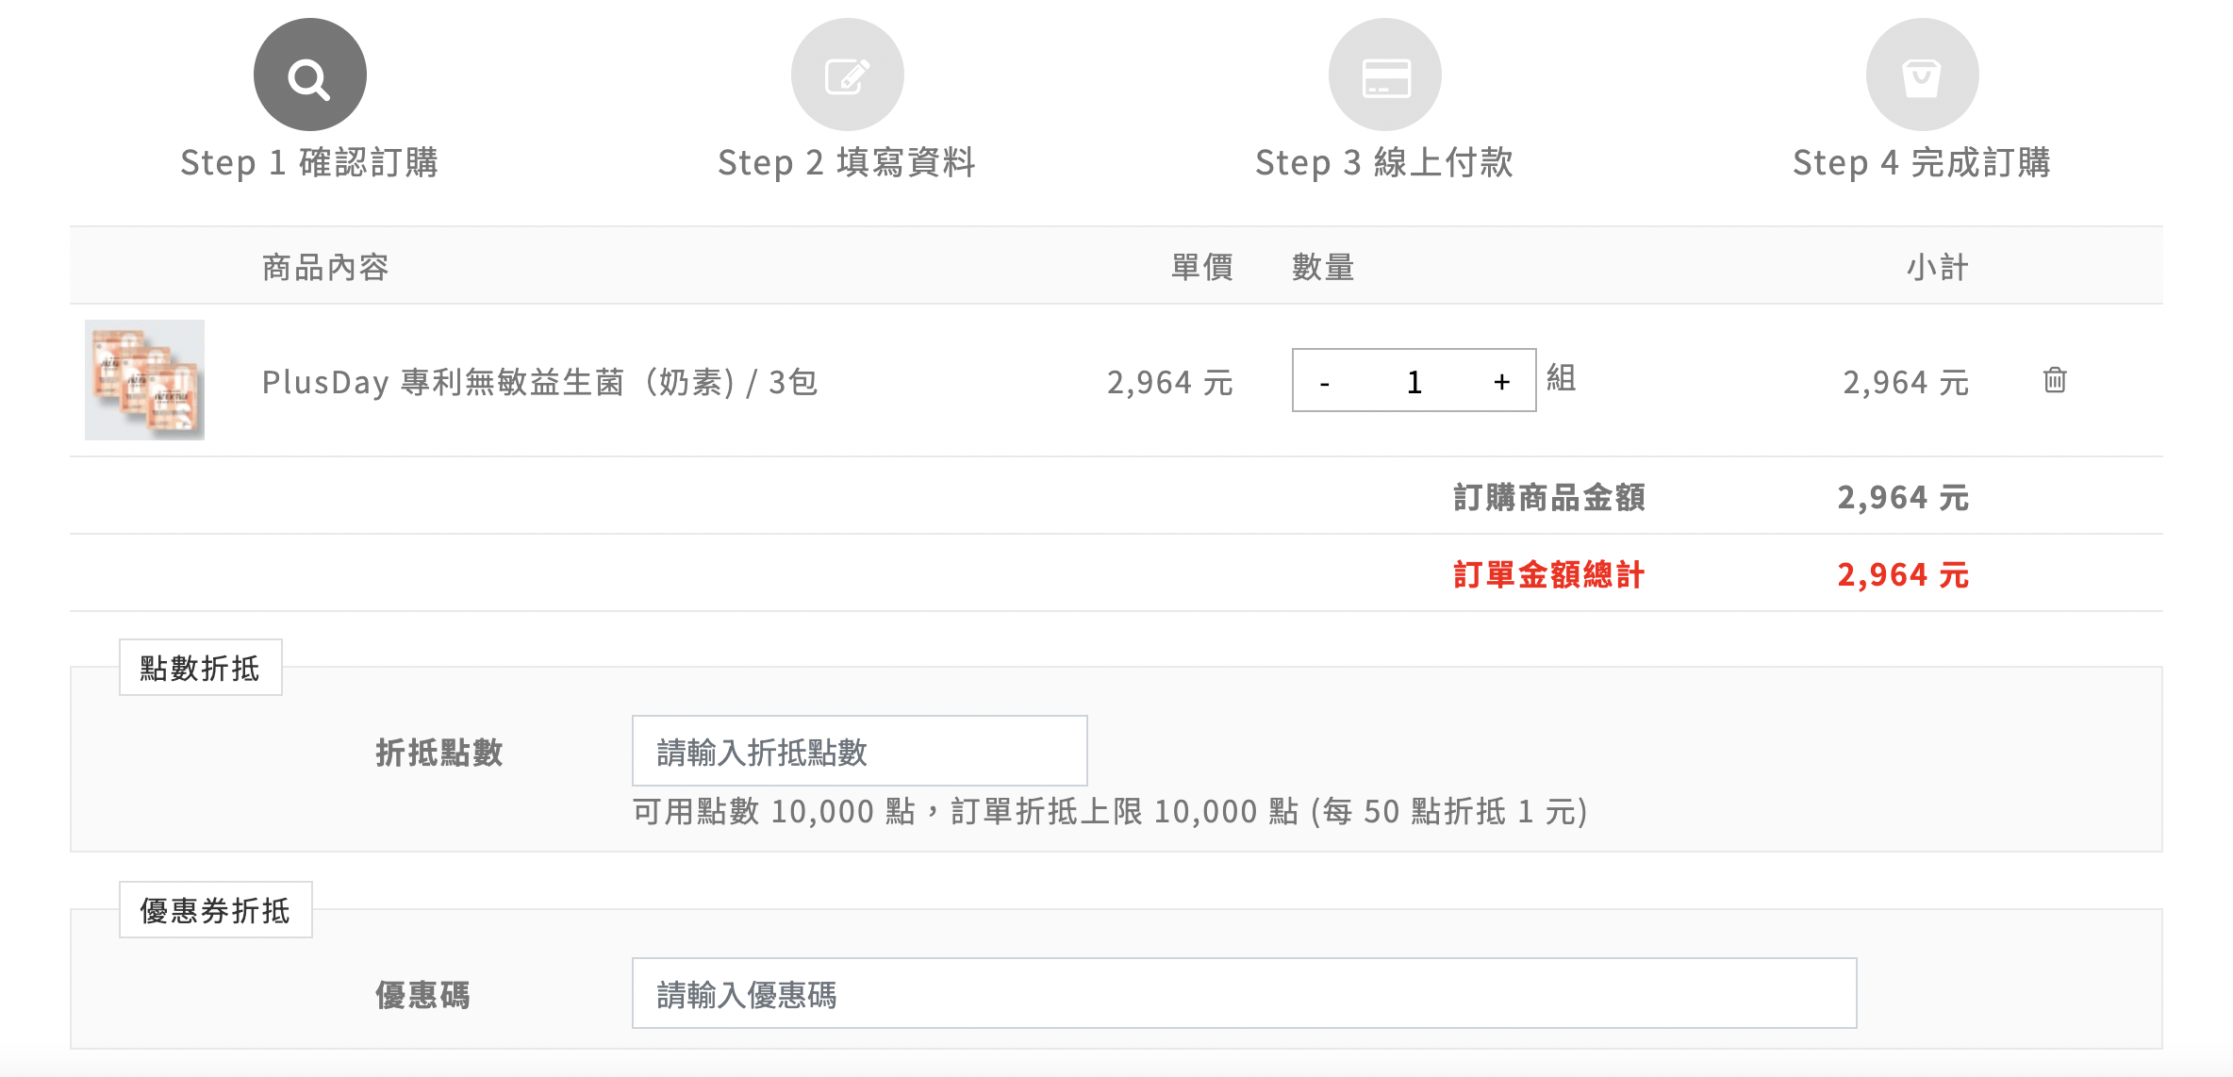Click the Step 2 edit pencil icon
This screenshot has height=1077, width=2233.
point(847,75)
